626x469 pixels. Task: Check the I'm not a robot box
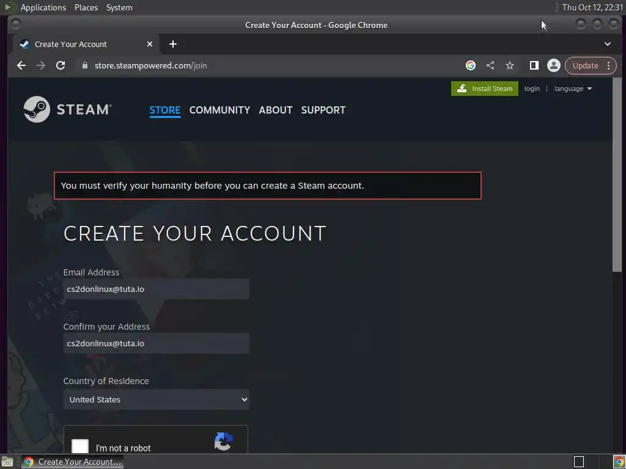pyautogui.click(x=80, y=446)
